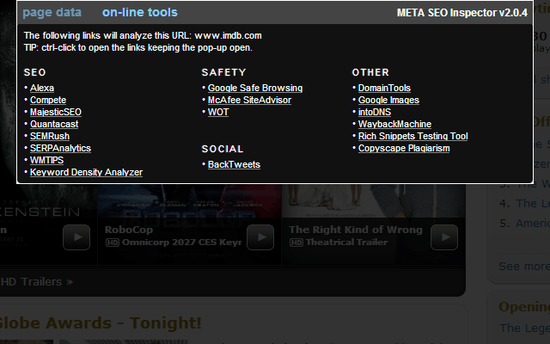Viewport: 550px width, 344px height.
Task: Play the Frankenstein trailer
Action: pyautogui.click(x=76, y=237)
